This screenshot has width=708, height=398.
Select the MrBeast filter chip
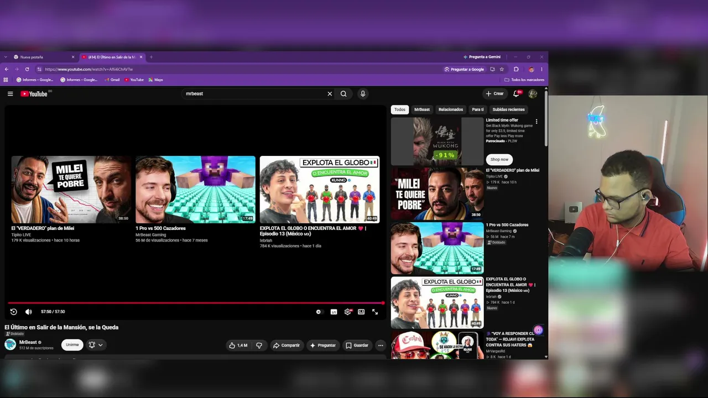tap(422, 109)
